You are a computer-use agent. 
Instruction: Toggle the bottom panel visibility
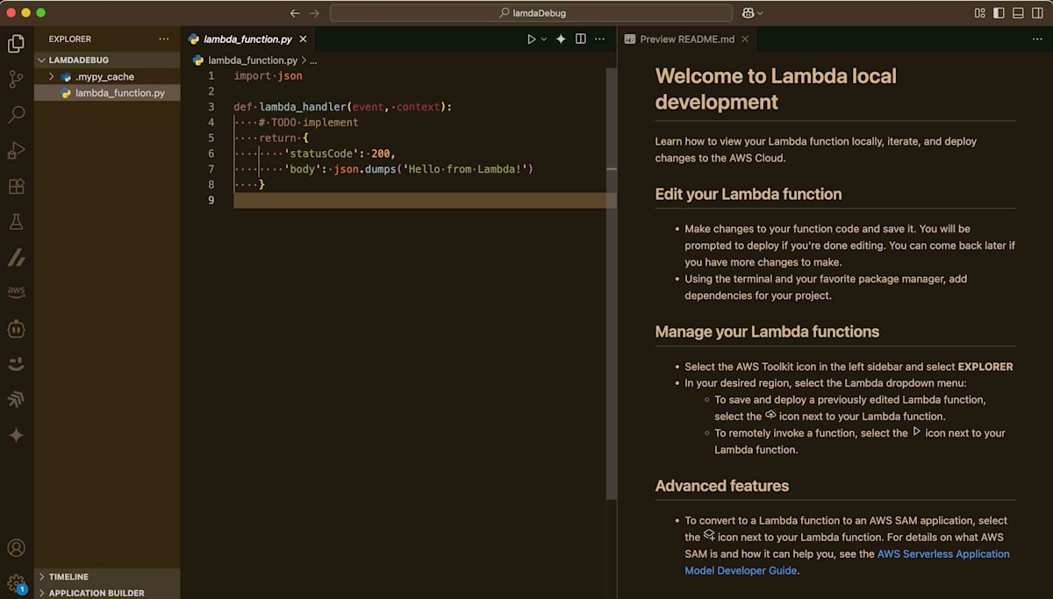(x=1018, y=13)
